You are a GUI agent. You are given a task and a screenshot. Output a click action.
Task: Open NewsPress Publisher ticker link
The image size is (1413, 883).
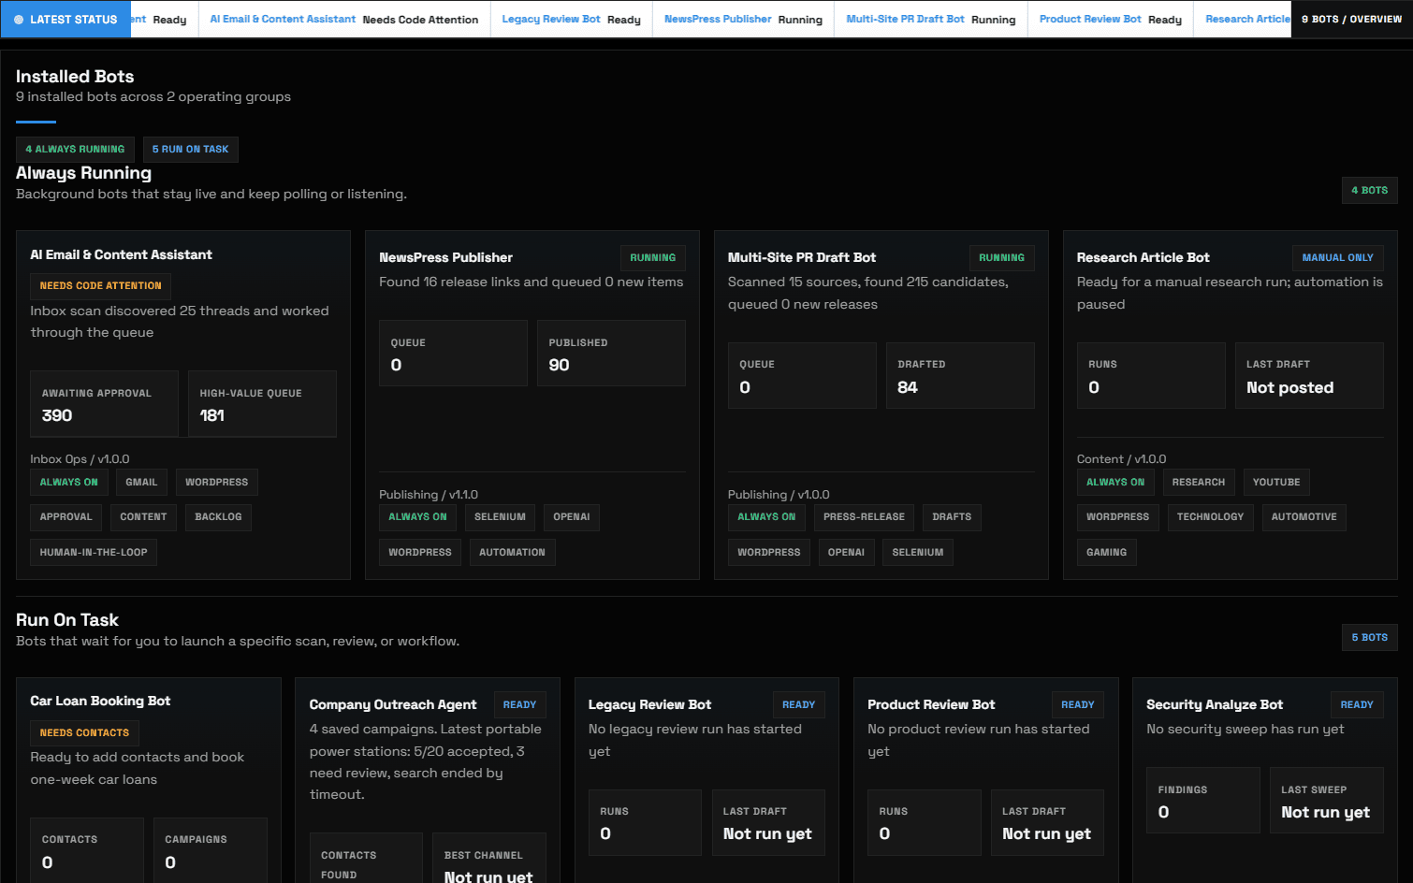click(718, 19)
